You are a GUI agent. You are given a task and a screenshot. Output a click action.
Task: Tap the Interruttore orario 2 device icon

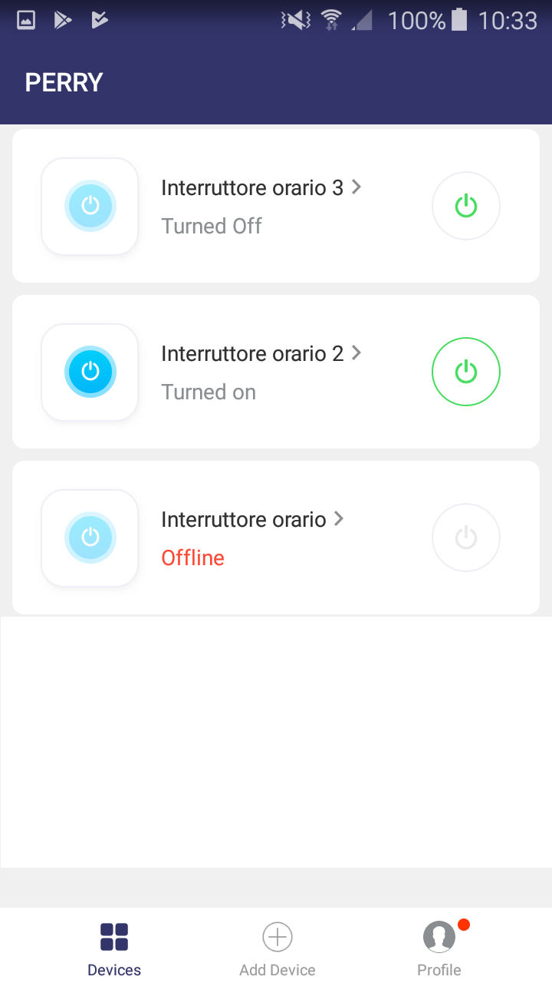tap(90, 372)
